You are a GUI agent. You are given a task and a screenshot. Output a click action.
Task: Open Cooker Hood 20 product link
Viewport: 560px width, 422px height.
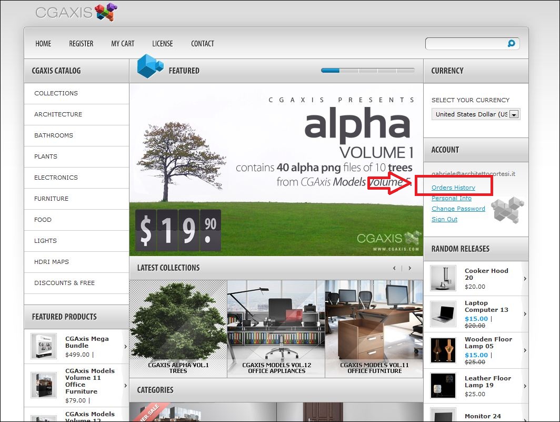pos(486,274)
